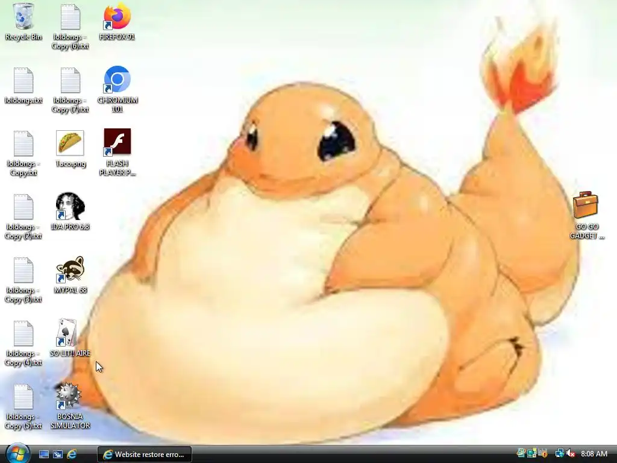Click the 8:08 AM clock
The width and height of the screenshot is (617, 463).
click(x=594, y=453)
